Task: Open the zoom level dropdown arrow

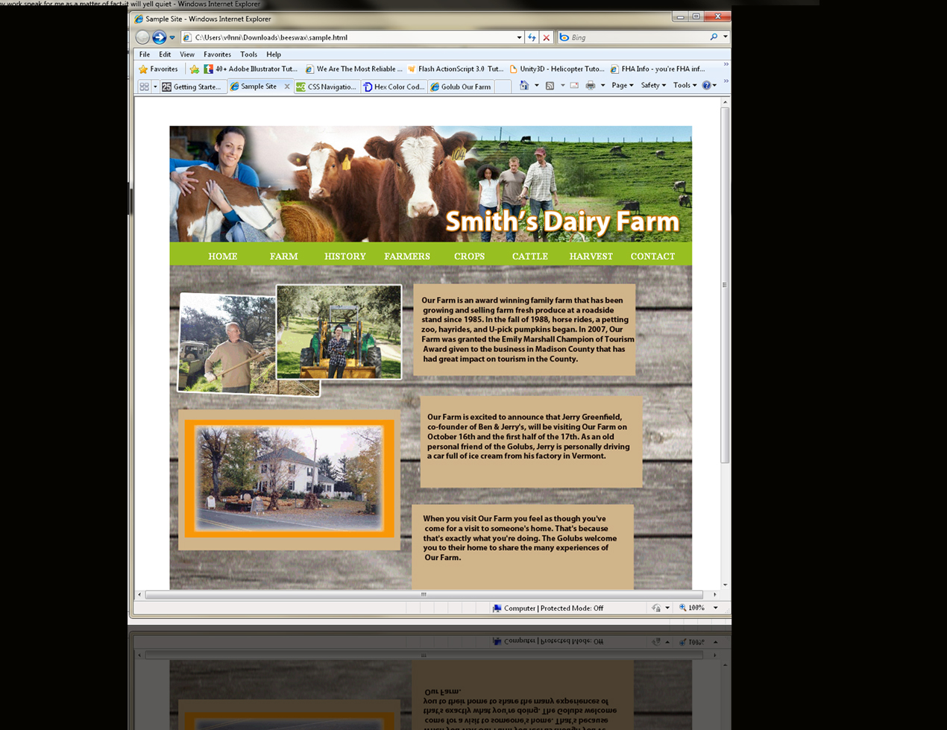Action: (x=716, y=608)
